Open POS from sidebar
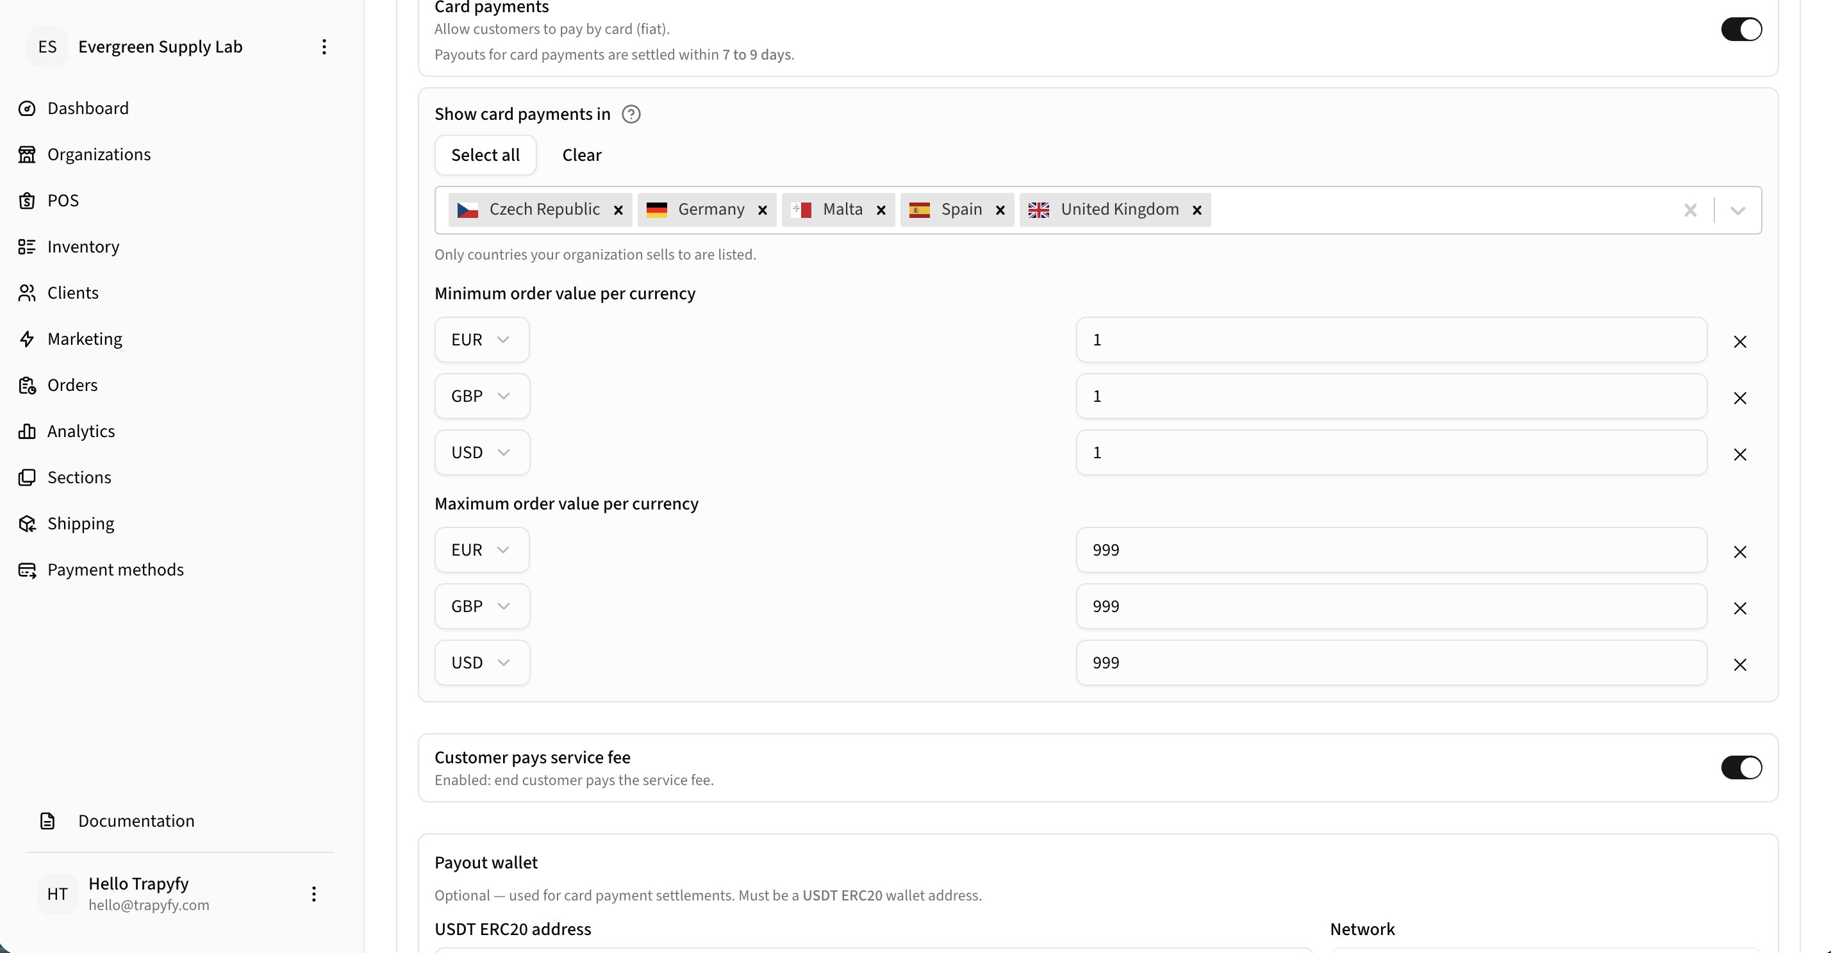 click(x=63, y=201)
